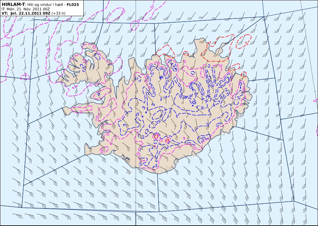Select the (+33 h) forecast offset text
Screen dimensions: 318x226
click(59, 13)
